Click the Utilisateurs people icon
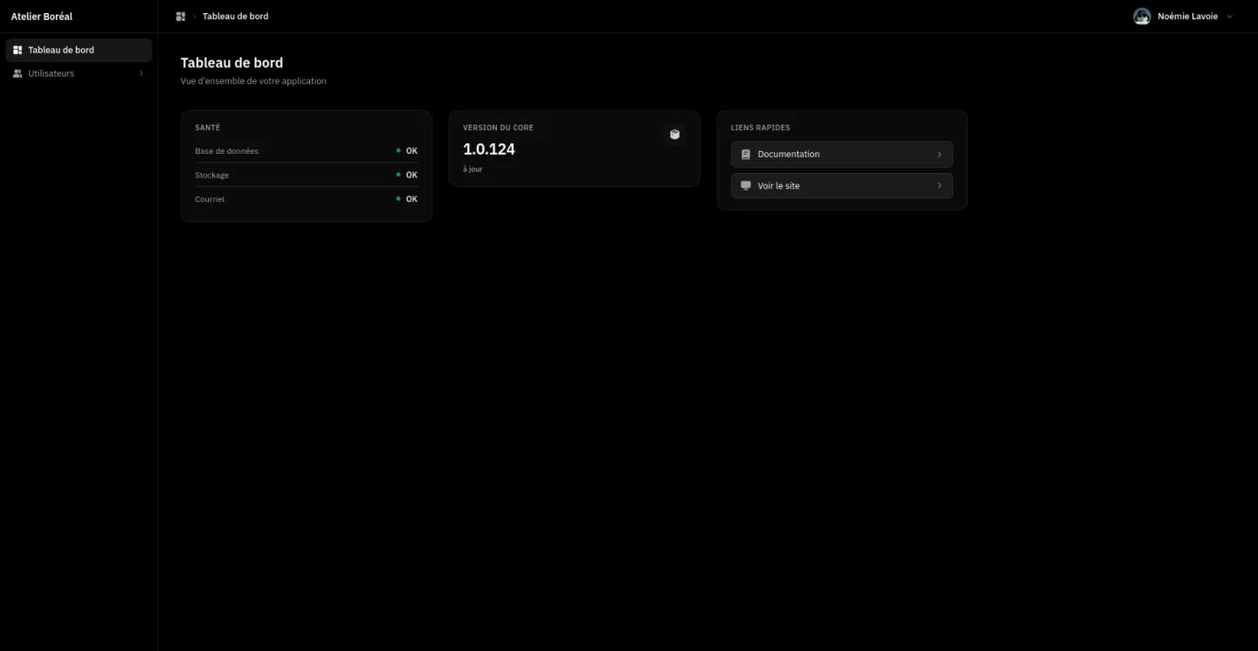Screen dimensions: 1258x651 point(17,73)
